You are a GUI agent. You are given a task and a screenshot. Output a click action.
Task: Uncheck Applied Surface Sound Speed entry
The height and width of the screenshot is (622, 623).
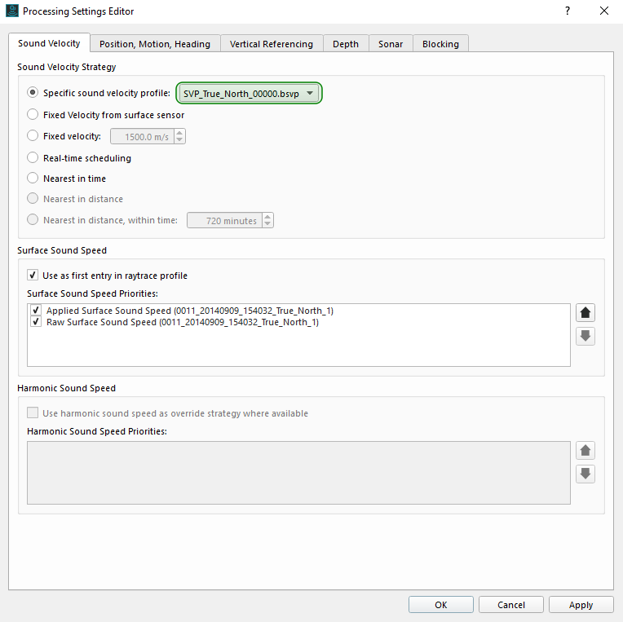point(36,311)
